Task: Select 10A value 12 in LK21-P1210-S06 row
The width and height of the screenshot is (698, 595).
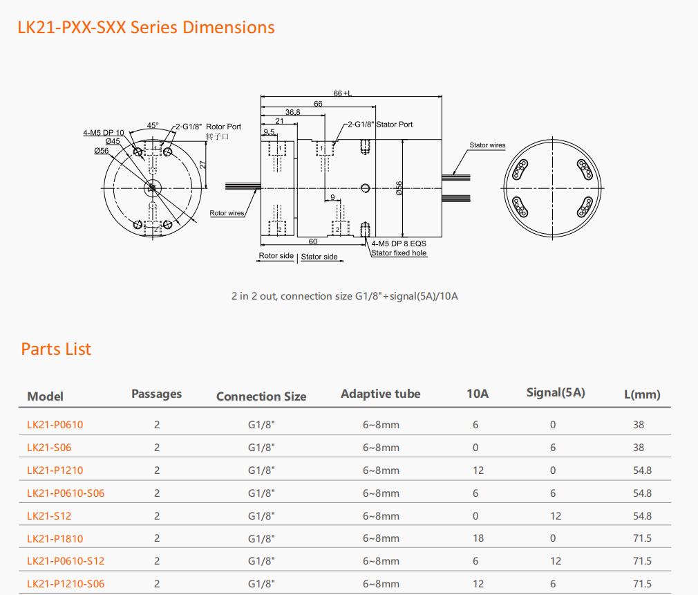Action: click(478, 584)
